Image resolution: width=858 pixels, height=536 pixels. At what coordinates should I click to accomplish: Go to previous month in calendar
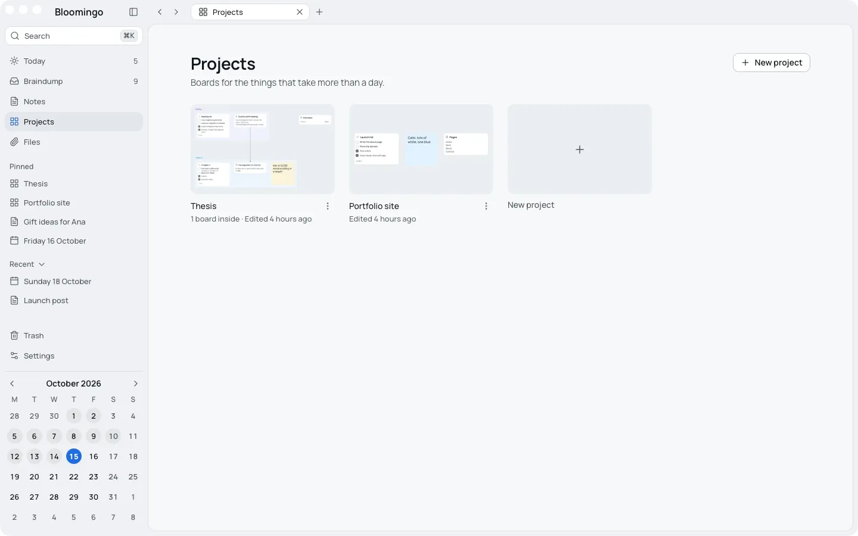(12, 384)
